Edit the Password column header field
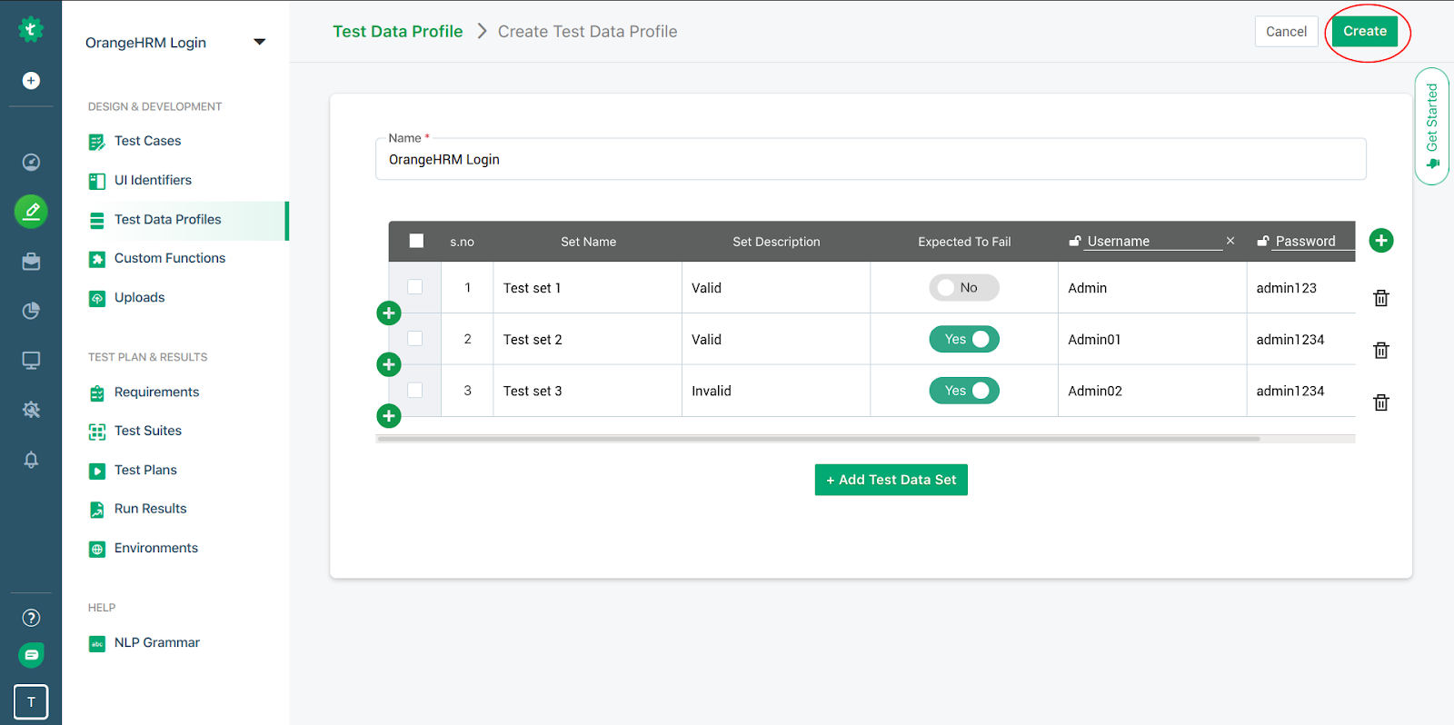This screenshot has width=1454, height=725. 1313,241
